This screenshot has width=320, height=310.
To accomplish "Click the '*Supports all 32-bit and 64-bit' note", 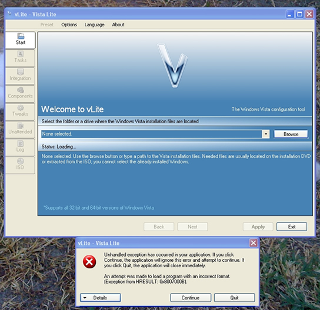I will 99,208.
